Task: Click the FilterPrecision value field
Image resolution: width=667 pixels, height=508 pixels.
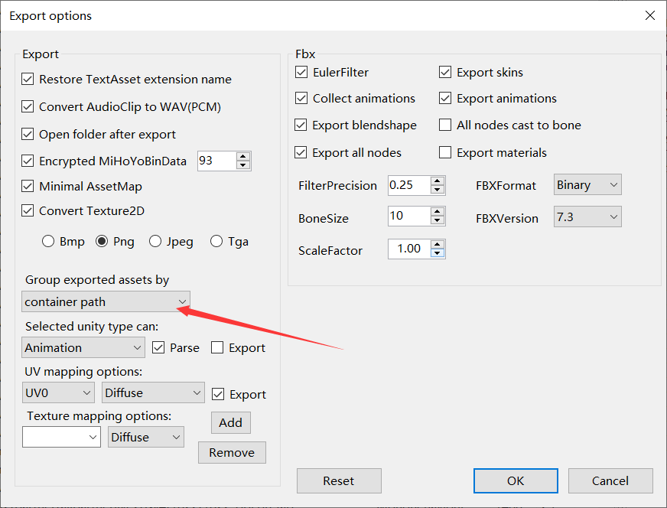Action: click(409, 185)
